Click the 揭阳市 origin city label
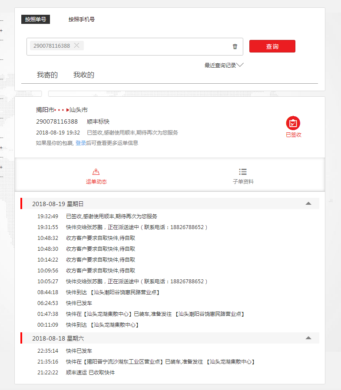The width and height of the screenshot is (341, 390). click(x=45, y=110)
